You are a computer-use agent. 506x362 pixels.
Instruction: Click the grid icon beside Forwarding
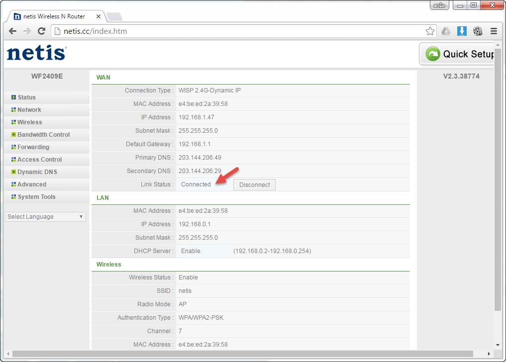pos(13,147)
